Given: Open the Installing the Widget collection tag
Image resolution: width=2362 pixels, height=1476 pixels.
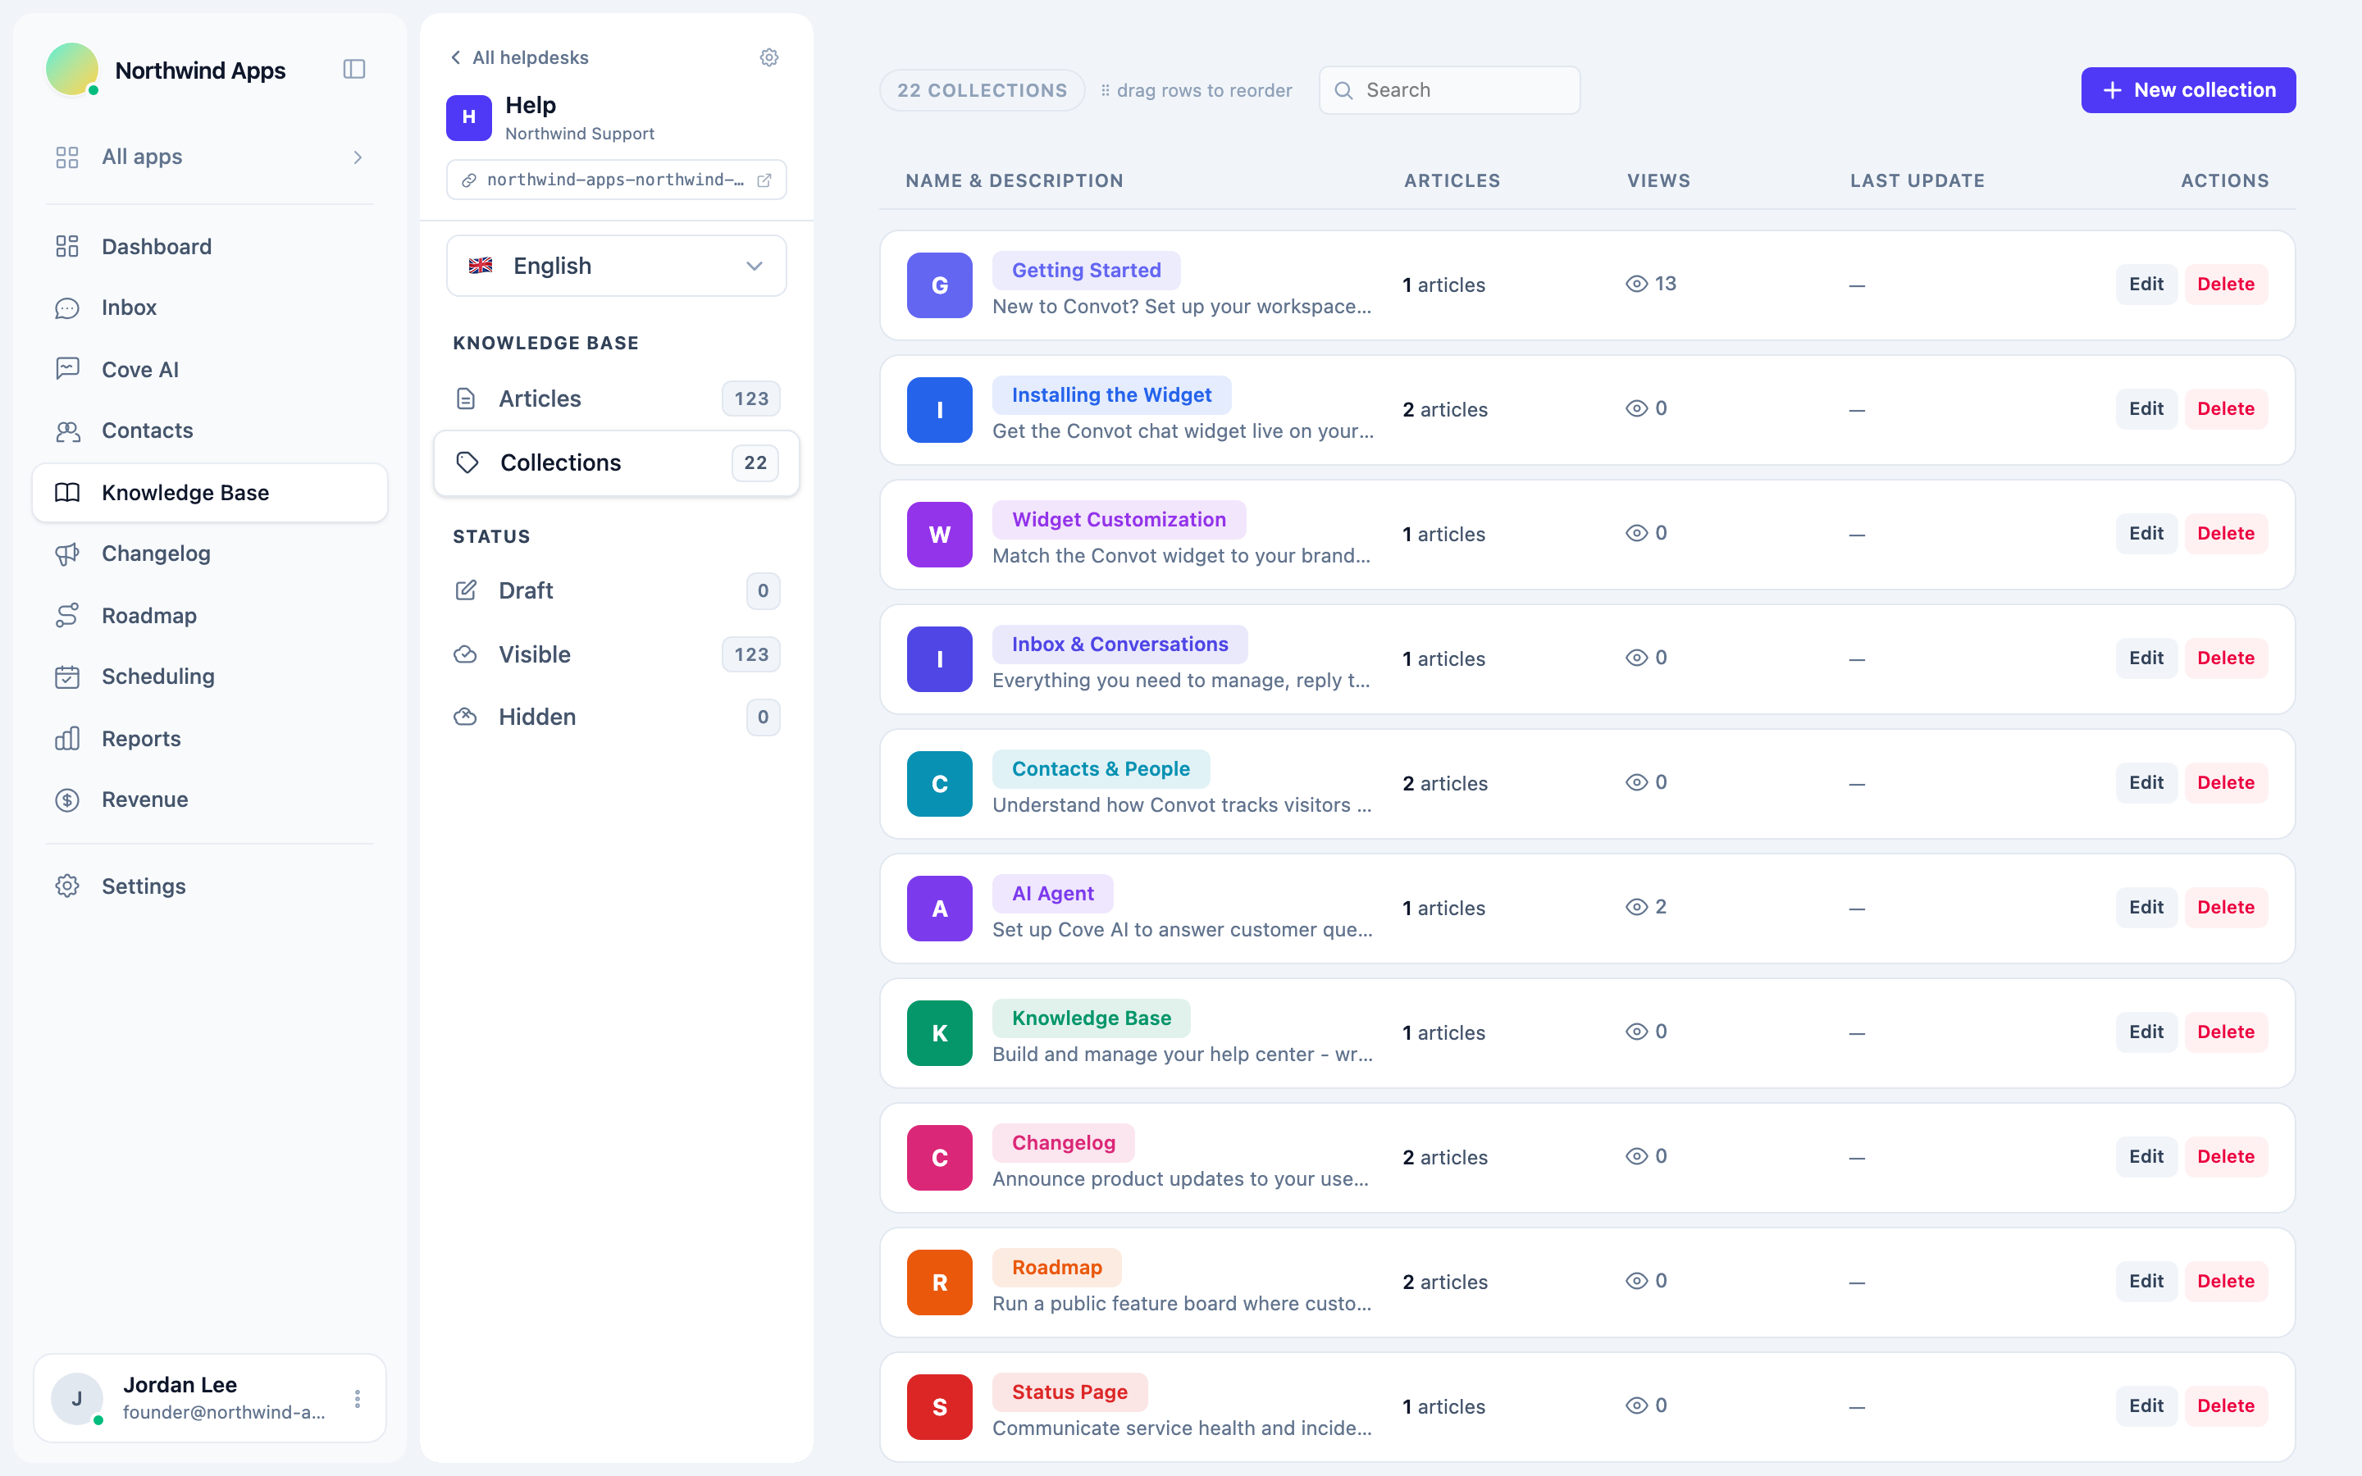Looking at the screenshot, I should coord(1112,394).
